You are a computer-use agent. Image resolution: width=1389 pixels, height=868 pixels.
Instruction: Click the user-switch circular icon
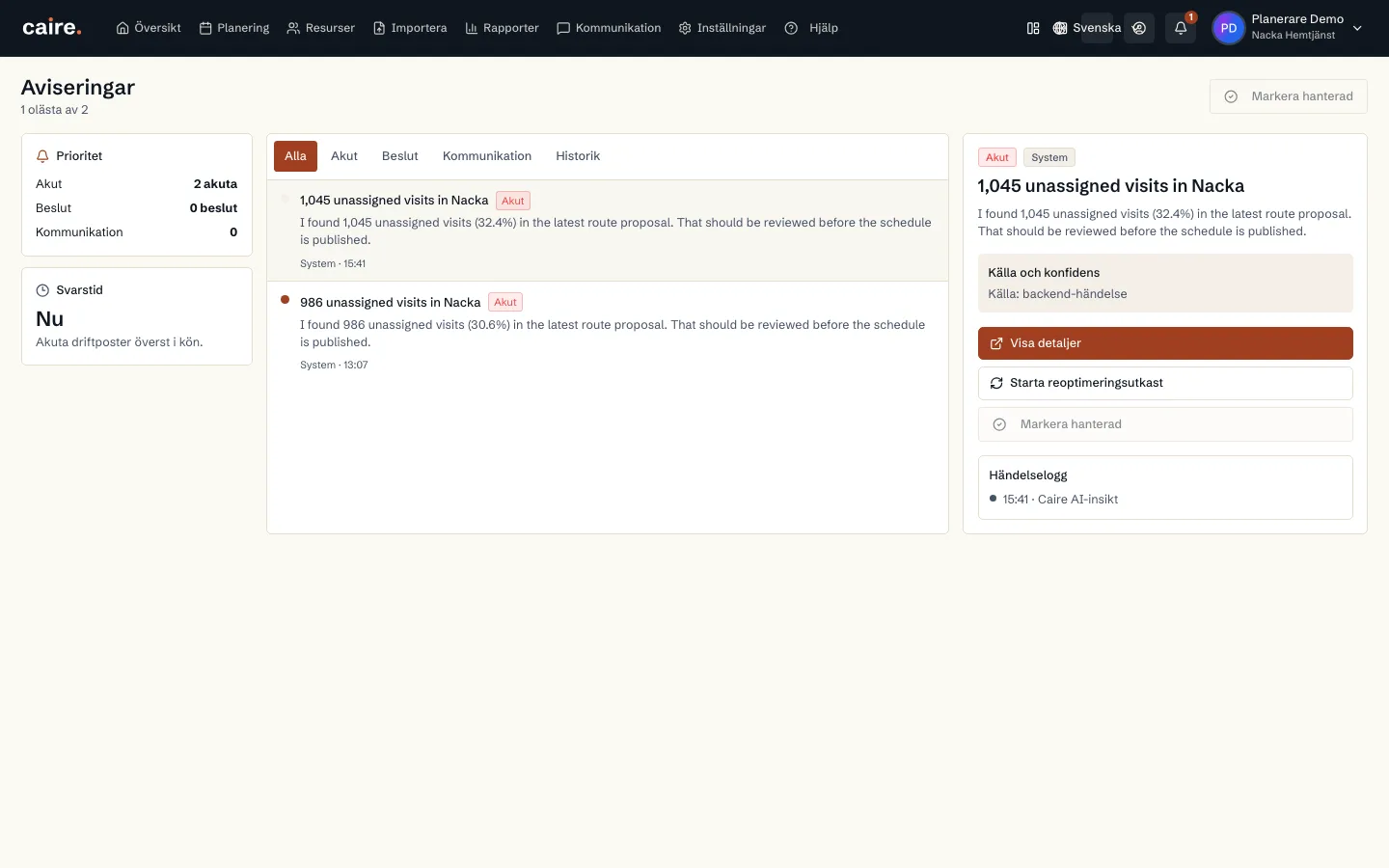click(1139, 28)
